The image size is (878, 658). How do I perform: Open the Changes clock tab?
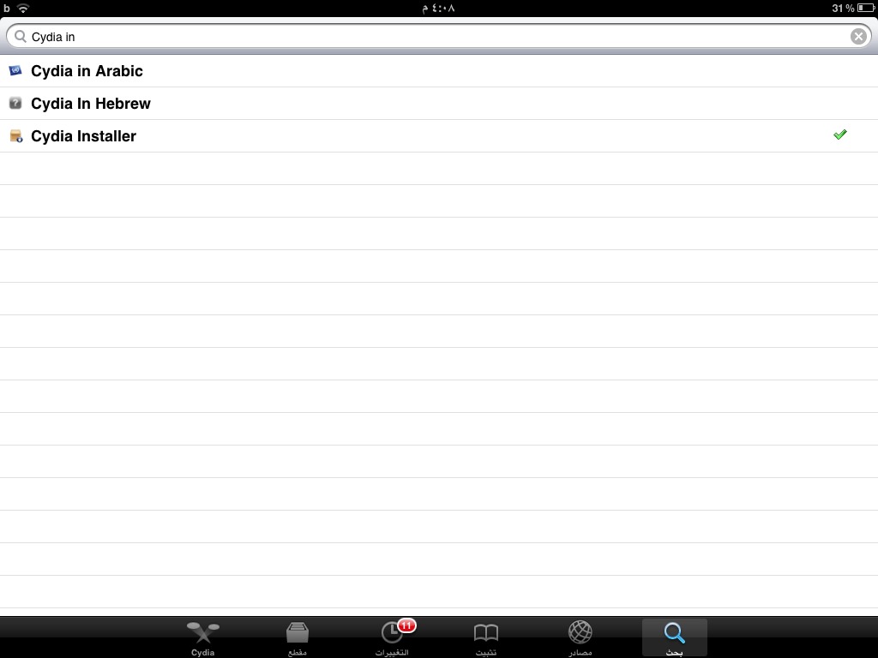pyautogui.click(x=392, y=637)
